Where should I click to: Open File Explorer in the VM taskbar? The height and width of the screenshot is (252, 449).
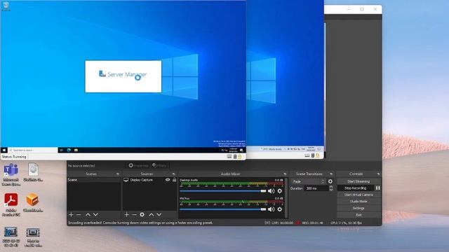pyautogui.click(x=76, y=150)
